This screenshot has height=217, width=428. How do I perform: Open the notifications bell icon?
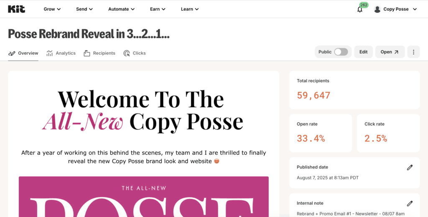click(360, 10)
